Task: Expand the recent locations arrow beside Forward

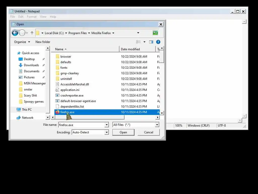Action: [x=27, y=33]
